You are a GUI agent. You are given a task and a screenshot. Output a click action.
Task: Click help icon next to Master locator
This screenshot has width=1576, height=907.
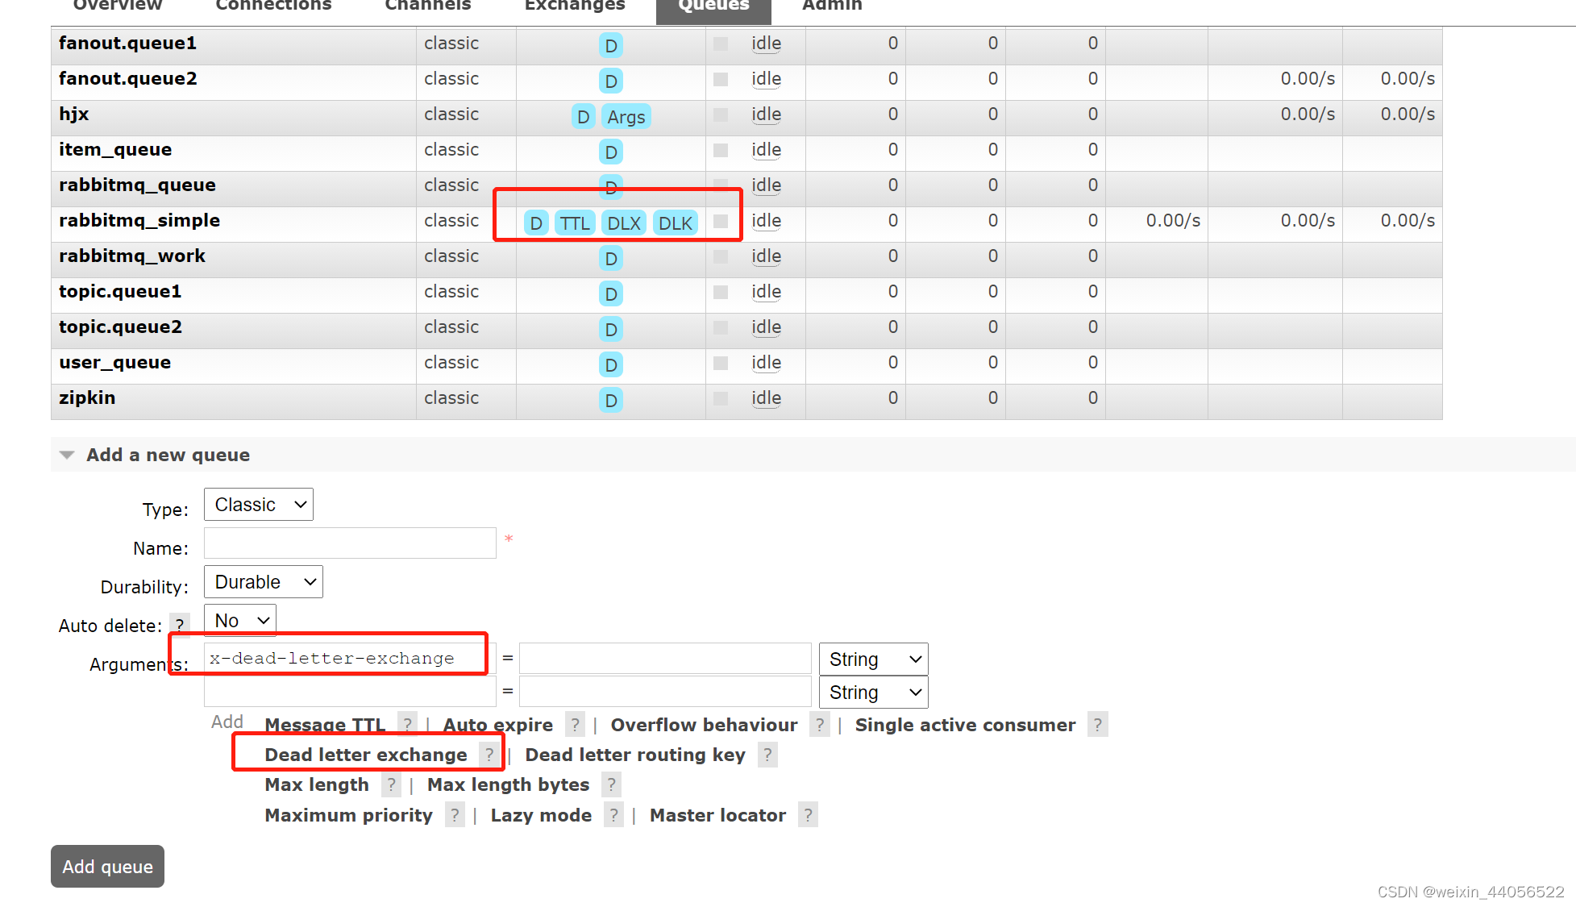pyautogui.click(x=807, y=815)
